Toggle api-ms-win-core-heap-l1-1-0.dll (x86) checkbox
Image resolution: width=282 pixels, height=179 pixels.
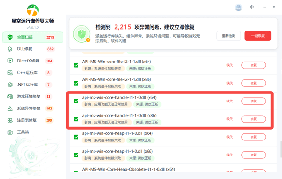pyautogui.click(x=76, y=155)
